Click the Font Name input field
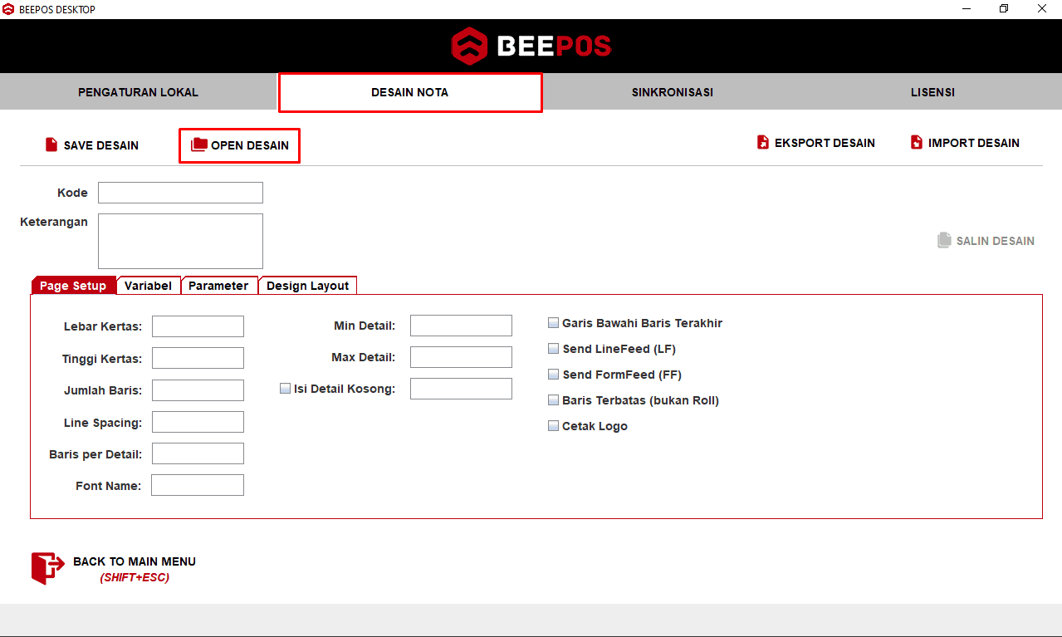 [198, 485]
